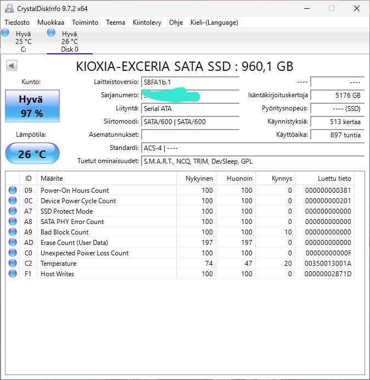Click status orb for Power-On Hours Count
Image resolution: width=370 pixels, height=380 pixels.
click(x=13, y=190)
